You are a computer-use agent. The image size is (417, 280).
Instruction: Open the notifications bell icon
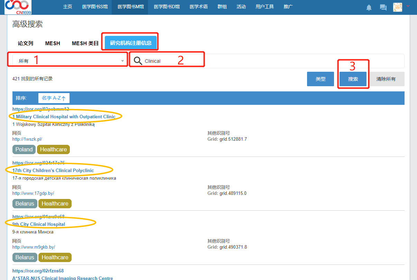[369, 7]
